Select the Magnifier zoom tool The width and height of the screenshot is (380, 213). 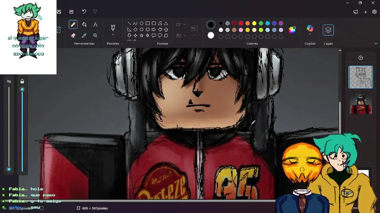(x=95, y=35)
